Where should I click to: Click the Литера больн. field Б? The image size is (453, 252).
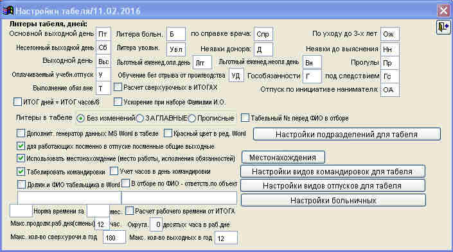tap(176, 34)
